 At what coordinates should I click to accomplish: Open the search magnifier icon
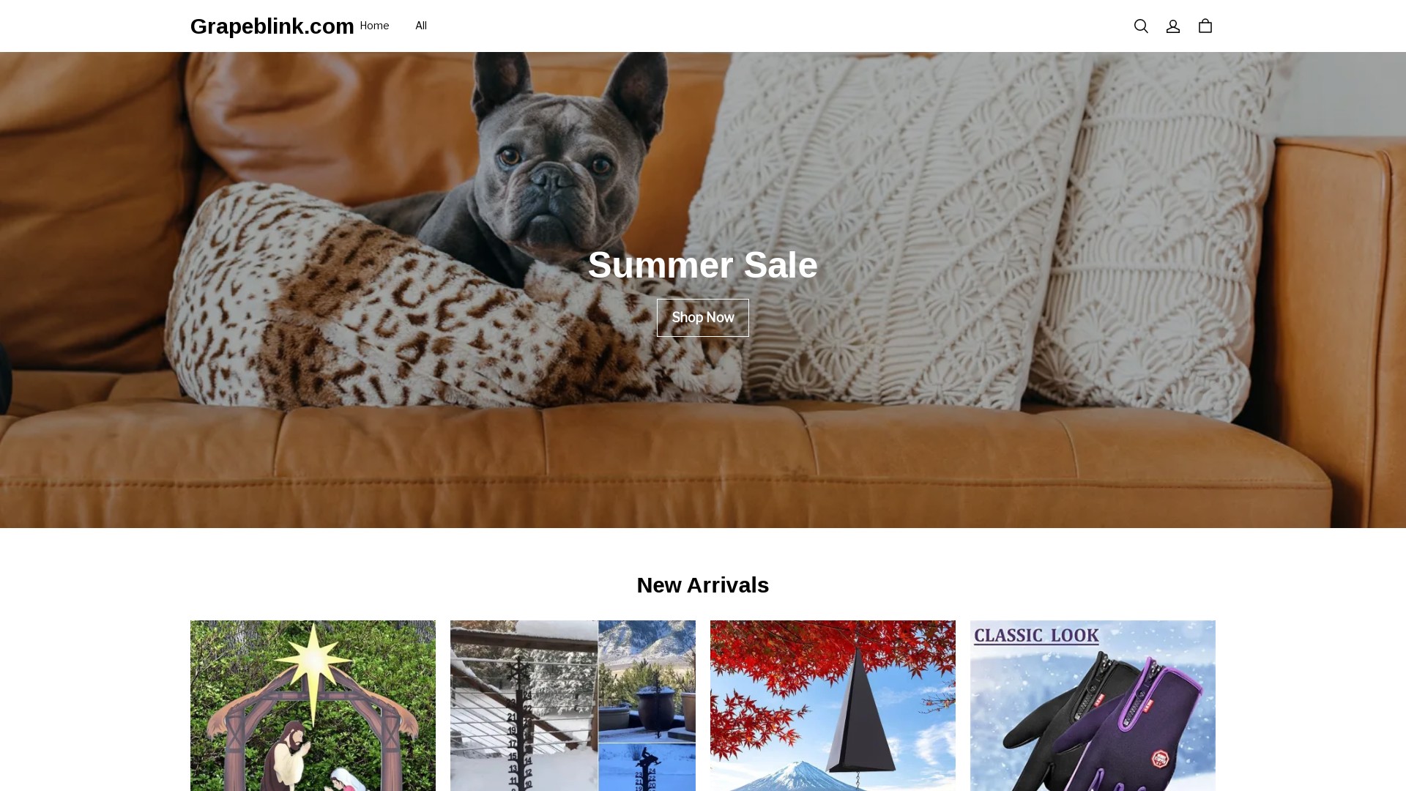coord(1141,26)
